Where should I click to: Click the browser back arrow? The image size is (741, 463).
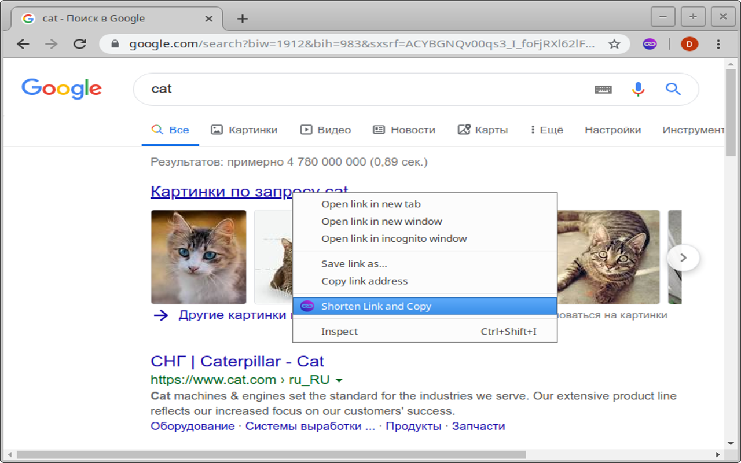[x=23, y=44]
